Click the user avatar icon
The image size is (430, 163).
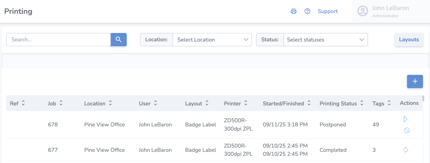click(x=362, y=11)
